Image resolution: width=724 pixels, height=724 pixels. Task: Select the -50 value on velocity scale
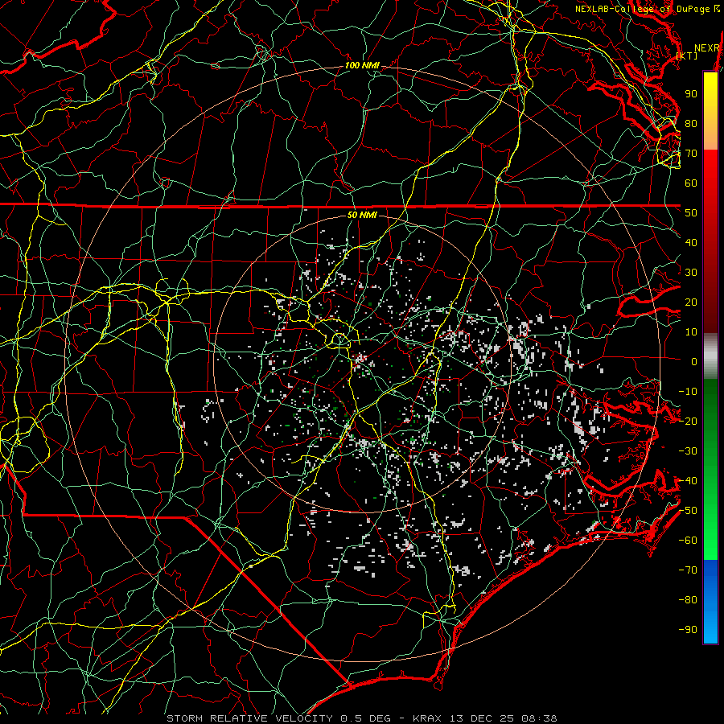click(x=688, y=511)
